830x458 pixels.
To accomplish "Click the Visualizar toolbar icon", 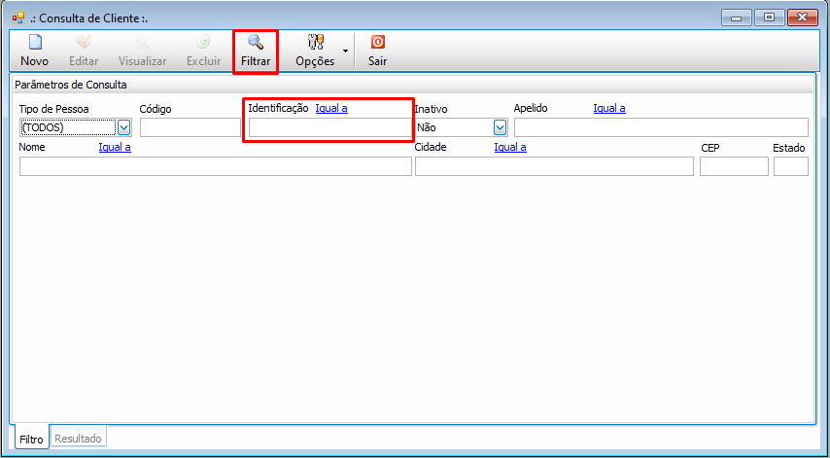I will point(143,41).
